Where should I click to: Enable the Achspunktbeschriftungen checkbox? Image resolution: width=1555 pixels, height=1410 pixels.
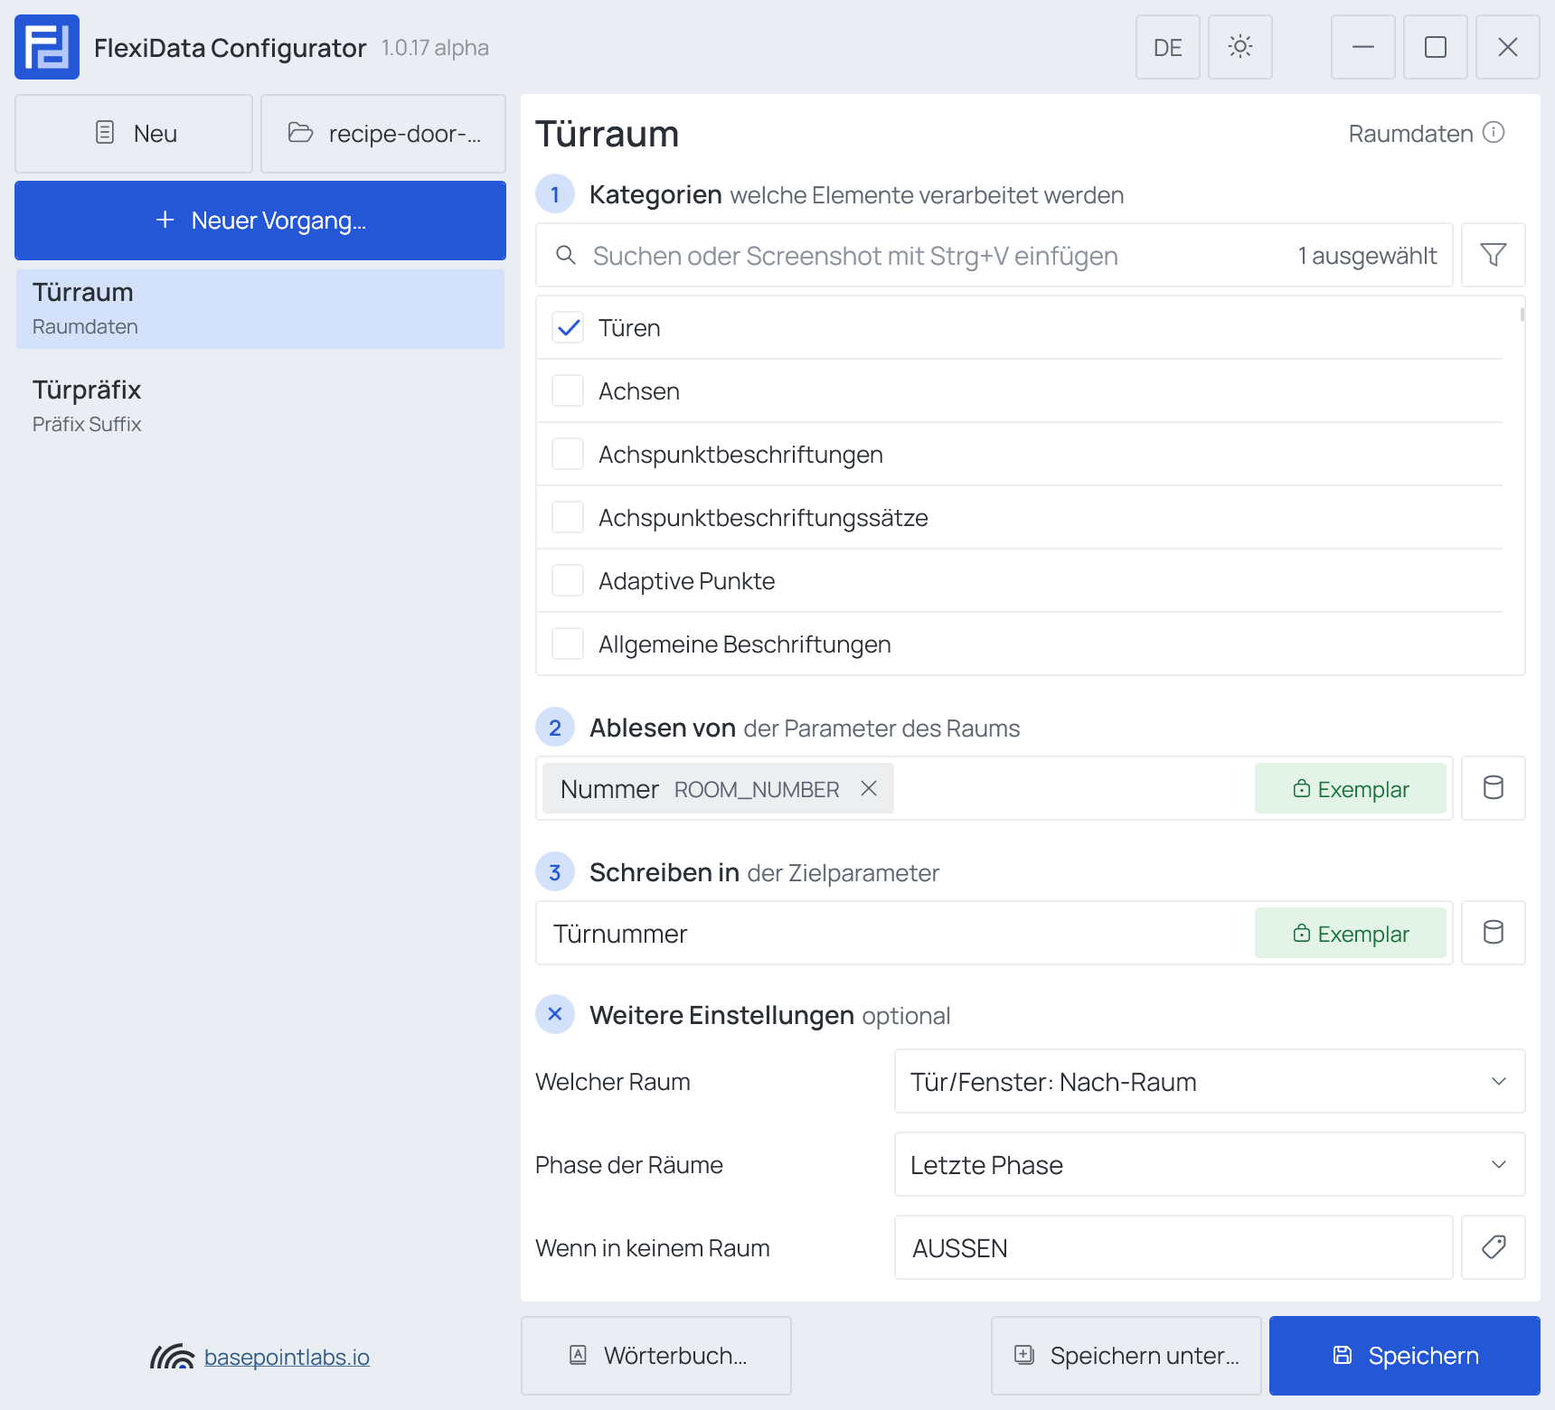(568, 454)
